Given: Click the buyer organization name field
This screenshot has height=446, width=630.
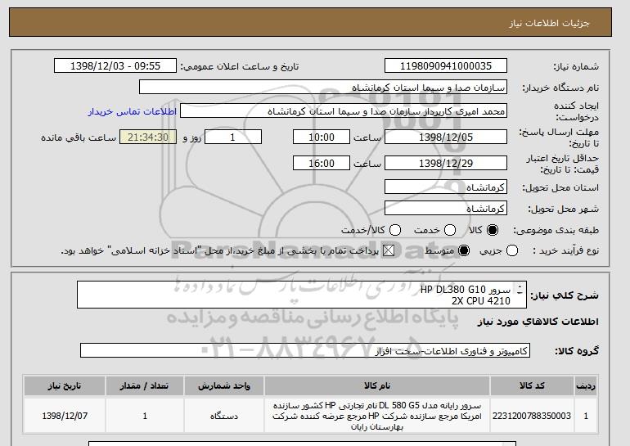Looking at the screenshot, I should coord(323,88).
